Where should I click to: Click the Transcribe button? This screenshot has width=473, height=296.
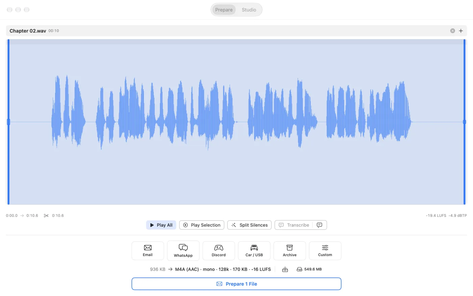point(294,225)
